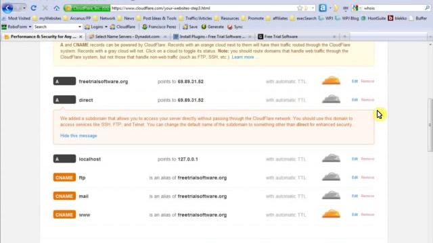Click the search magnifier icon
433x243 pixels.
(427, 8)
